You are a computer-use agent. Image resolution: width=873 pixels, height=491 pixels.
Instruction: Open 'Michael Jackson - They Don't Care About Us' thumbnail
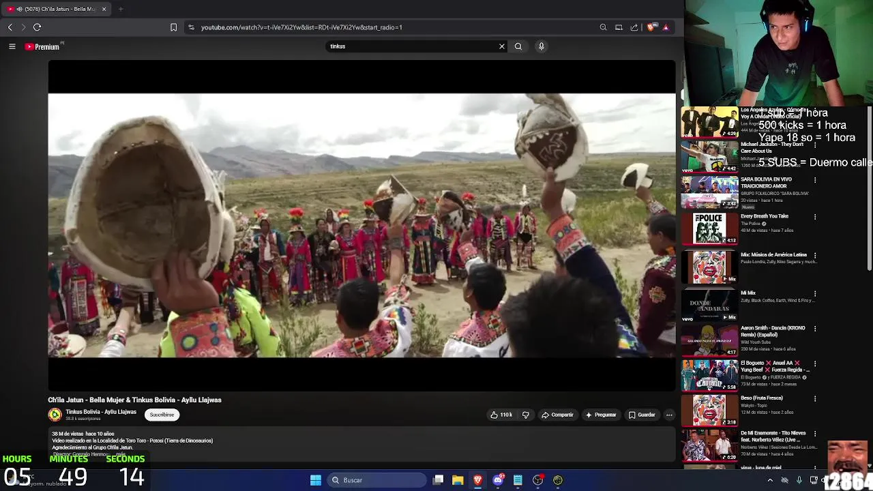[x=709, y=156]
